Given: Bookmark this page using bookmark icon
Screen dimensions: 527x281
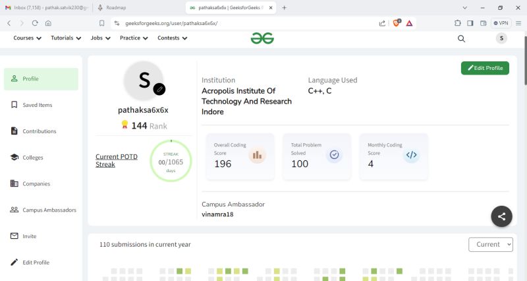Looking at the screenshot, I should pyautogui.click(x=101, y=22).
